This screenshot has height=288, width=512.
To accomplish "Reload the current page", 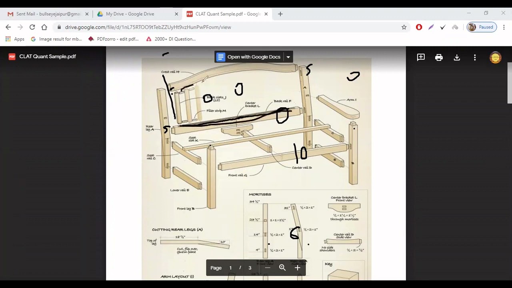I will click(x=32, y=27).
